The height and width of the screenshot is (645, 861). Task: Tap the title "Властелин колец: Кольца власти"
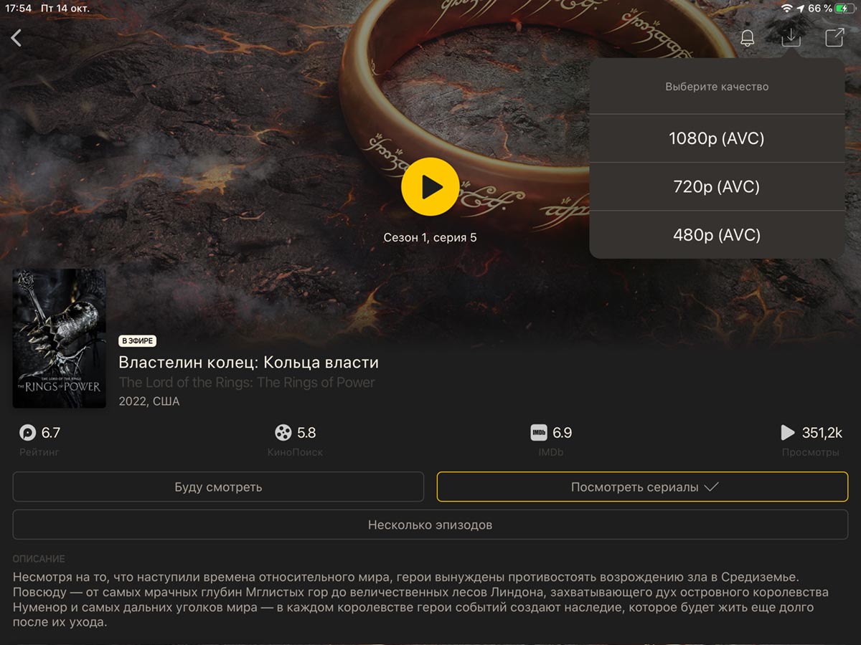[248, 363]
